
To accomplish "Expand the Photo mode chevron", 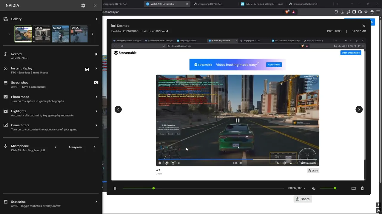I will coord(96,97).
